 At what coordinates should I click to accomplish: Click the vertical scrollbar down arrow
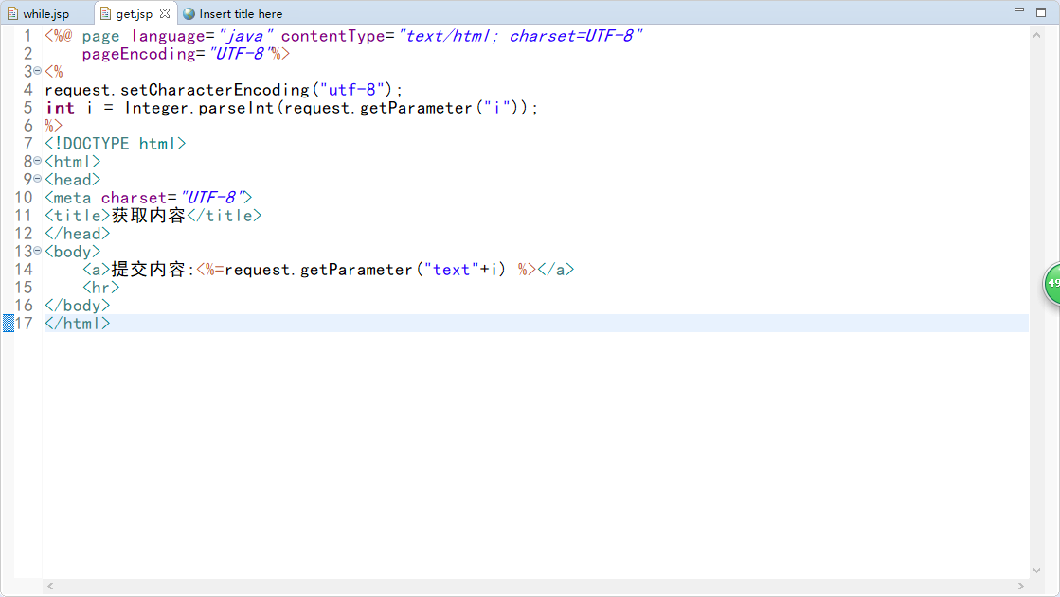1037,571
